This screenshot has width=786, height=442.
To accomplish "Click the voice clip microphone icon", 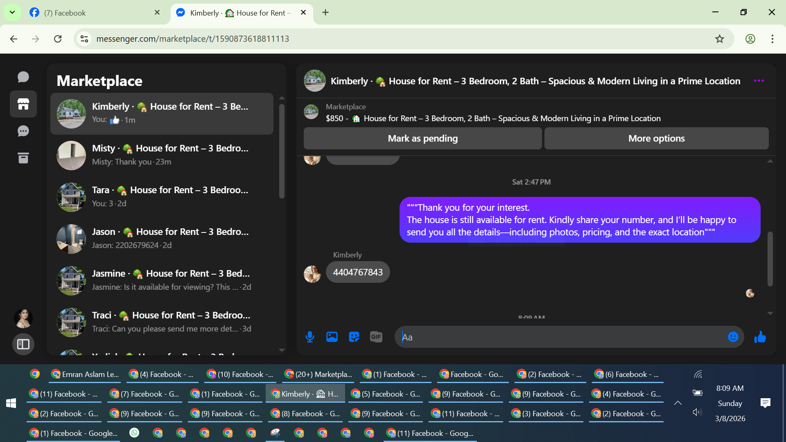I will [310, 337].
